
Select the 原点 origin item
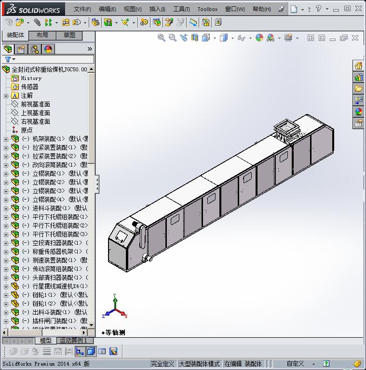coord(27,130)
